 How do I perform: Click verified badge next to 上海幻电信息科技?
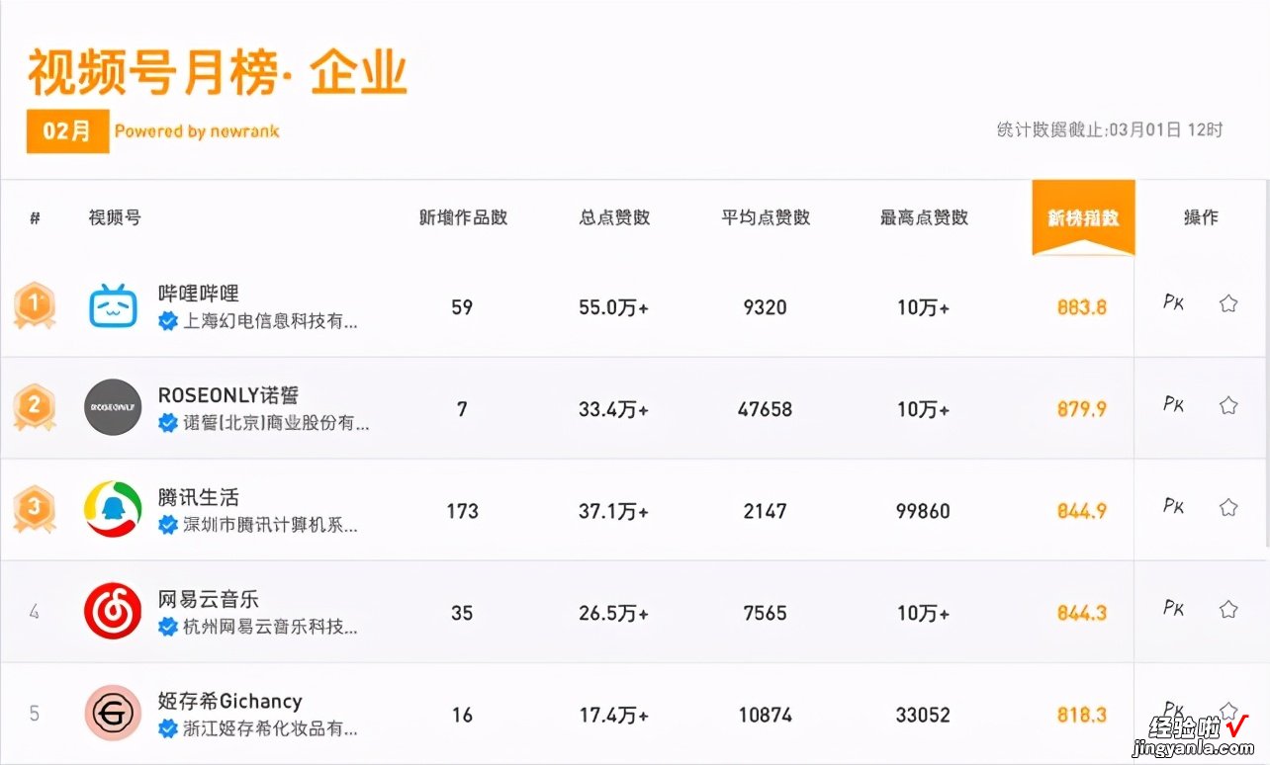[168, 321]
